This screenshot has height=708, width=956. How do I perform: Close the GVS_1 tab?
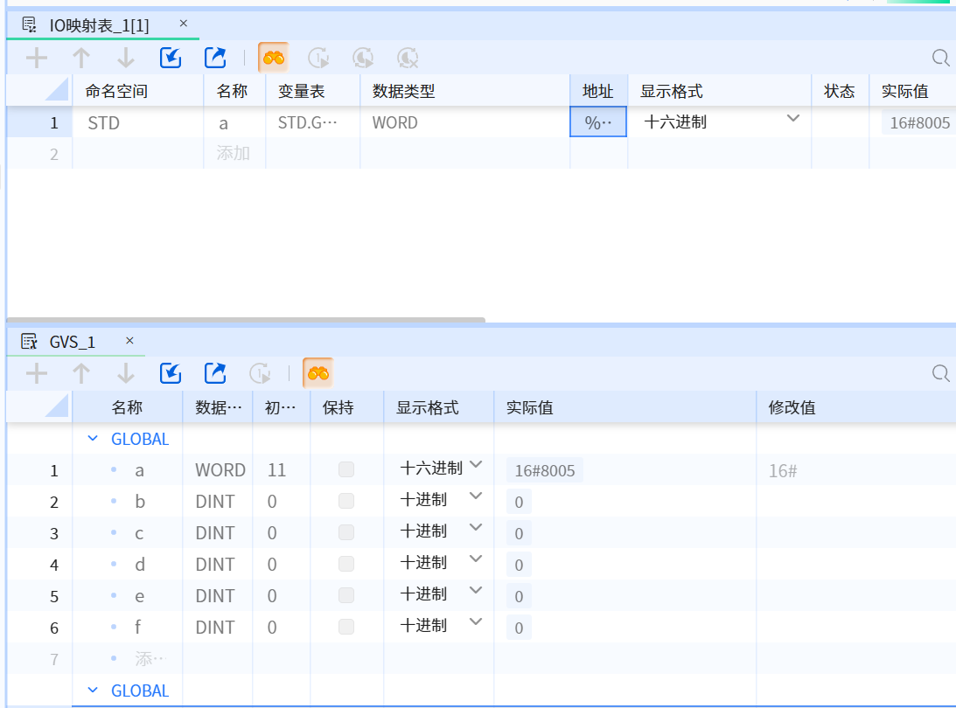pos(129,341)
